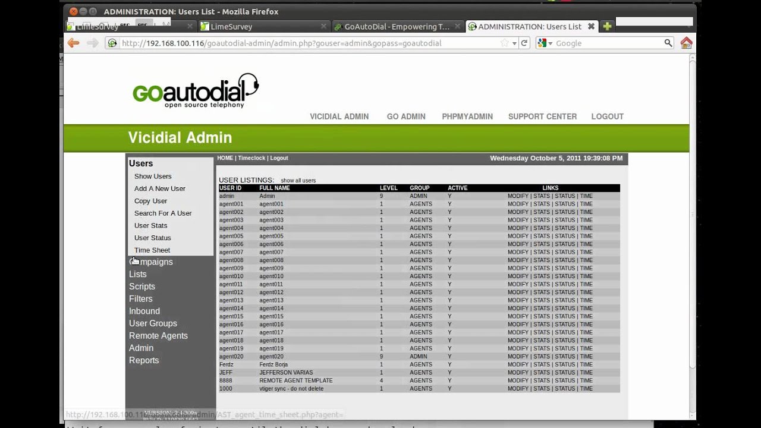Image resolution: width=761 pixels, height=428 pixels.
Task: Click the Wednesday October 5, 2011 timestamp
Action: point(556,158)
